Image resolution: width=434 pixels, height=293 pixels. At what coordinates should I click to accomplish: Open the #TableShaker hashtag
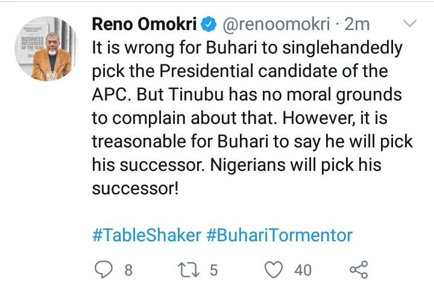[146, 235]
